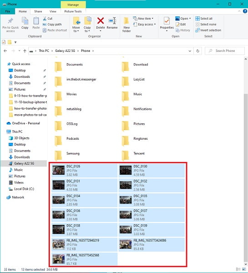Select the DSC_0139 photo thumbnail
Image resolution: width=248 pixels, height=273 pixels.
pos(126,230)
